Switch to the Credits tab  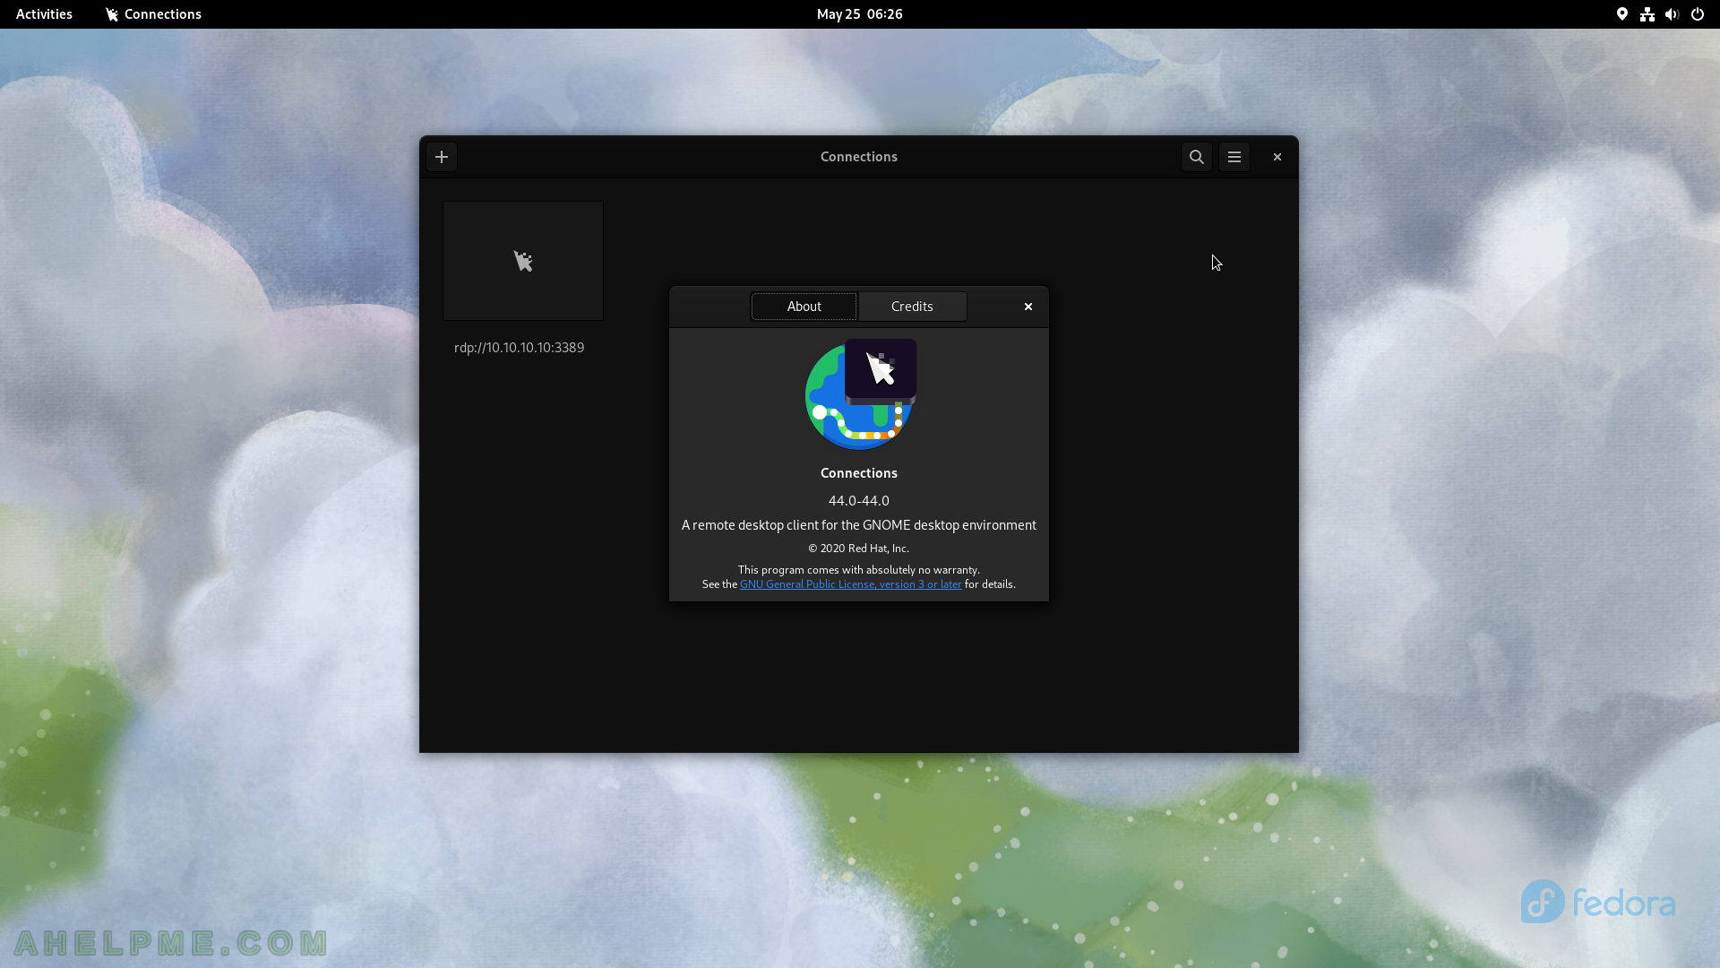[912, 307]
